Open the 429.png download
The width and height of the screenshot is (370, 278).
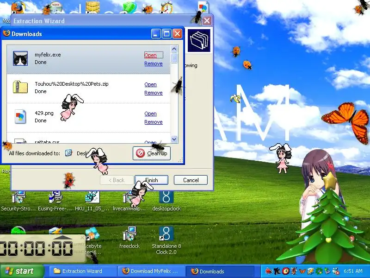pyautogui.click(x=151, y=114)
